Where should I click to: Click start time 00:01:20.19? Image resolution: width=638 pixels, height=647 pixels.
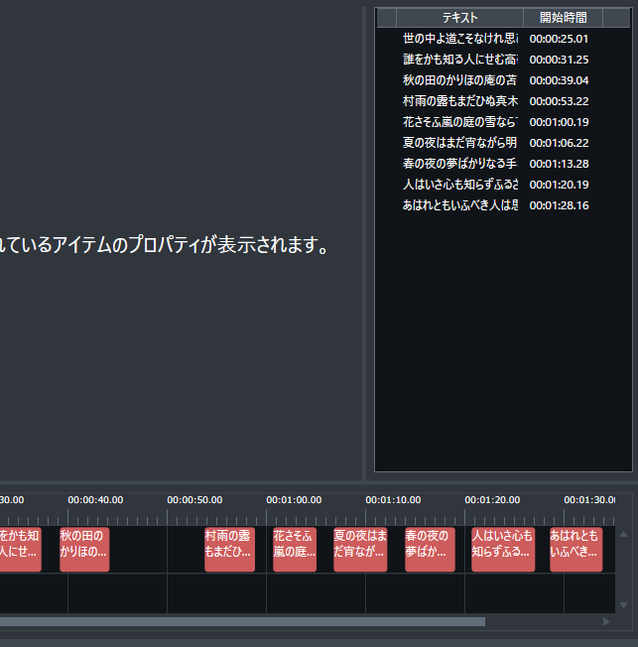(559, 185)
